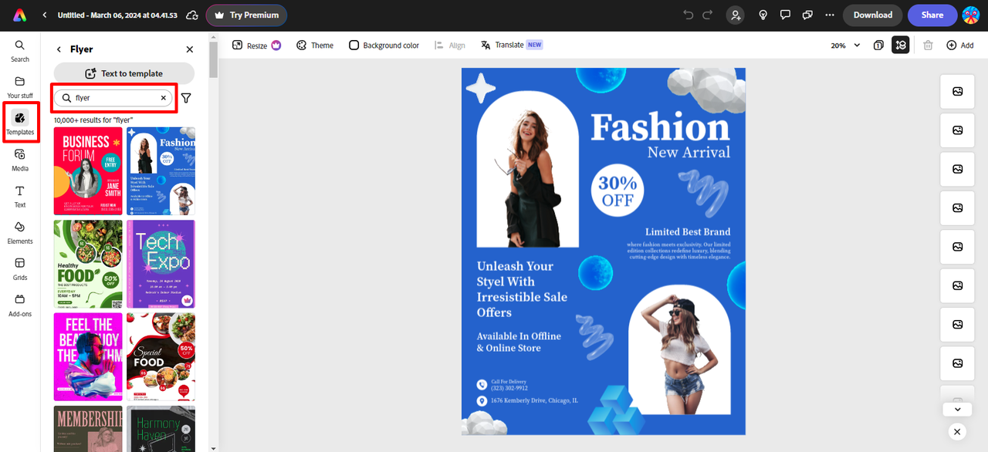Clear the flyer search text
Screen dimensions: 988x452
(163, 98)
